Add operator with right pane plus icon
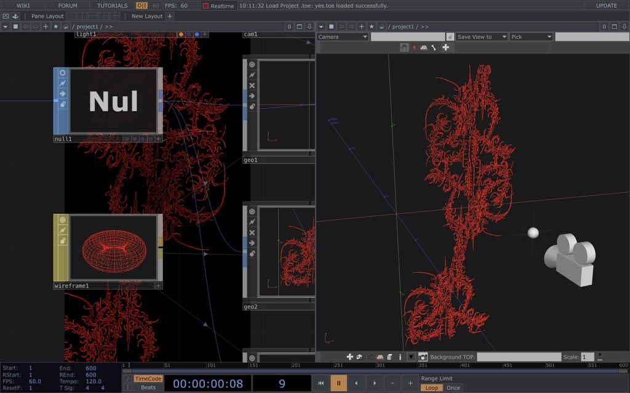The image size is (630, 393). [362, 26]
